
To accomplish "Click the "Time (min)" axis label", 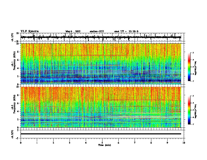I will pos(105,145).
